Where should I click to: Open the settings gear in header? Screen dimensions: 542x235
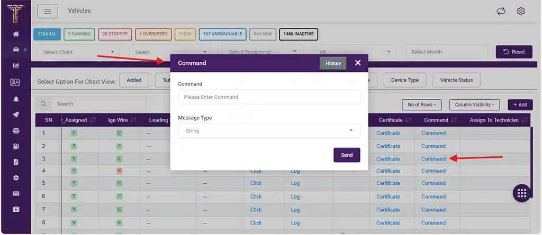[x=521, y=11]
